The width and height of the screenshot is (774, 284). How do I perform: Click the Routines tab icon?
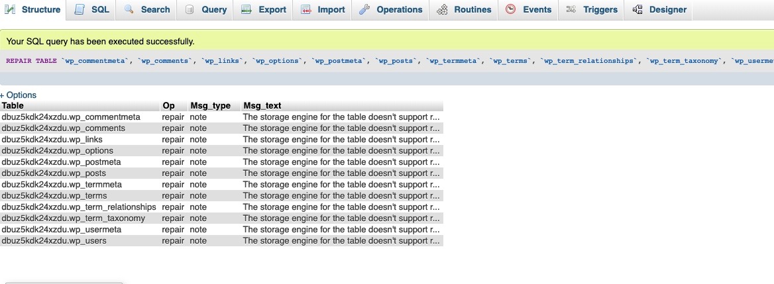(442, 9)
